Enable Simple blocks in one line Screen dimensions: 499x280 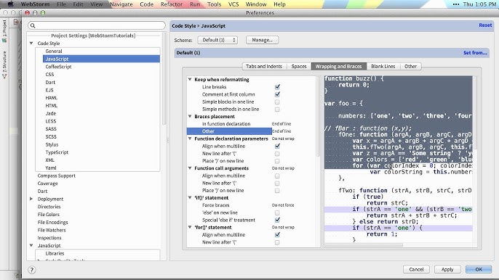277,102
